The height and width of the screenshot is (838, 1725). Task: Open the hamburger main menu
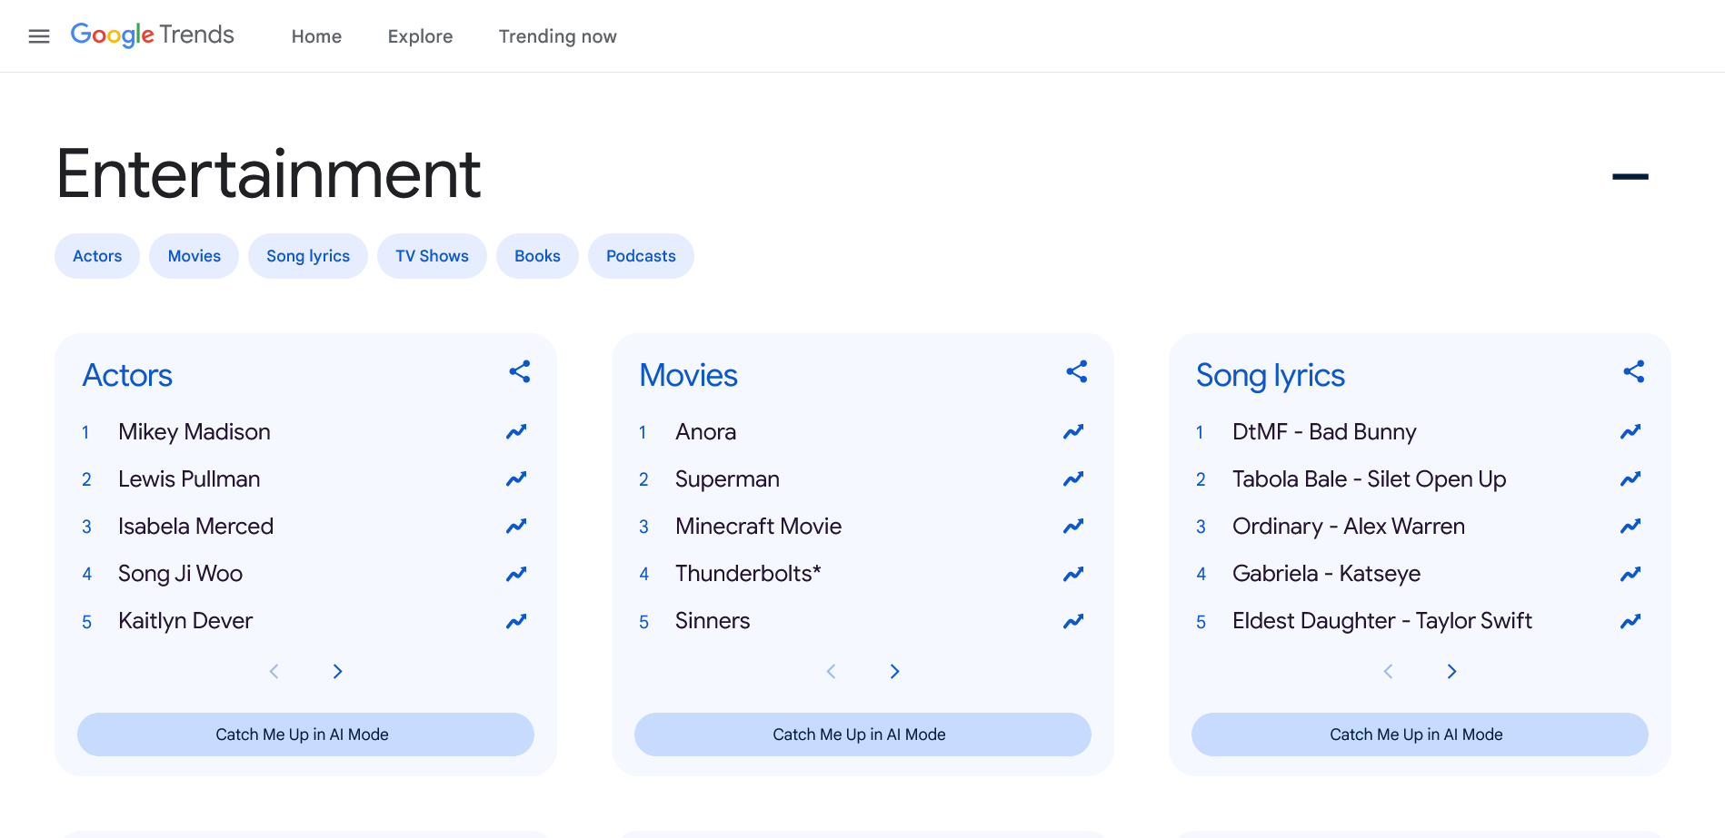tap(39, 36)
